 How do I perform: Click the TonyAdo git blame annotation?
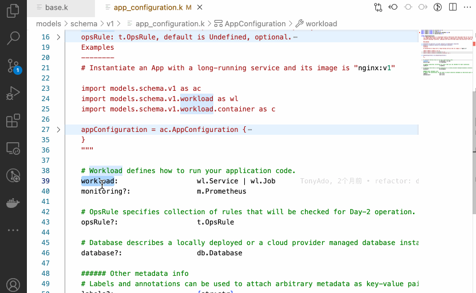point(359,181)
